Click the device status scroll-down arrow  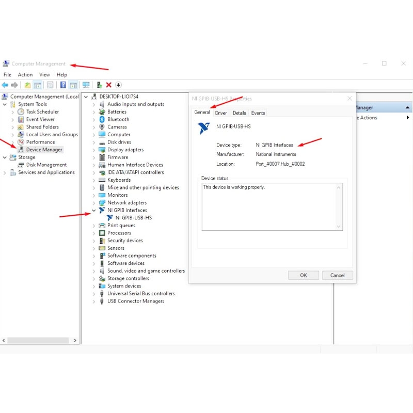[339, 227]
